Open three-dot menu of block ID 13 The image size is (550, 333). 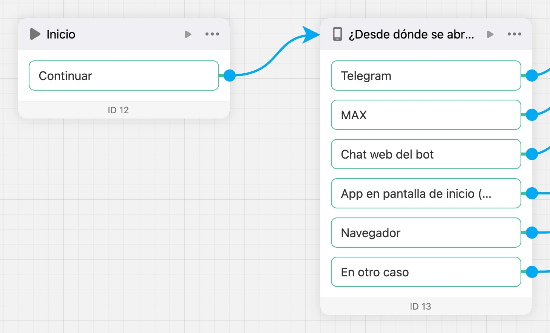[514, 34]
